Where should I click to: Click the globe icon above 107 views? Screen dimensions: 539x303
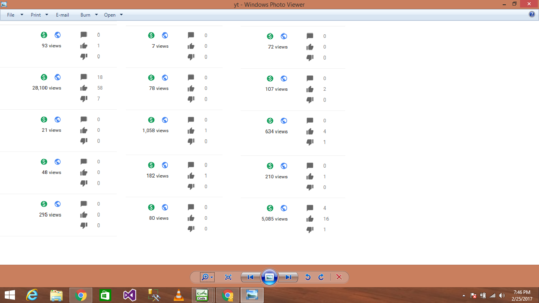[x=284, y=79]
